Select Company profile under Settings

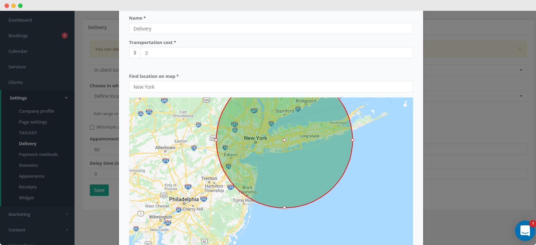click(37, 111)
